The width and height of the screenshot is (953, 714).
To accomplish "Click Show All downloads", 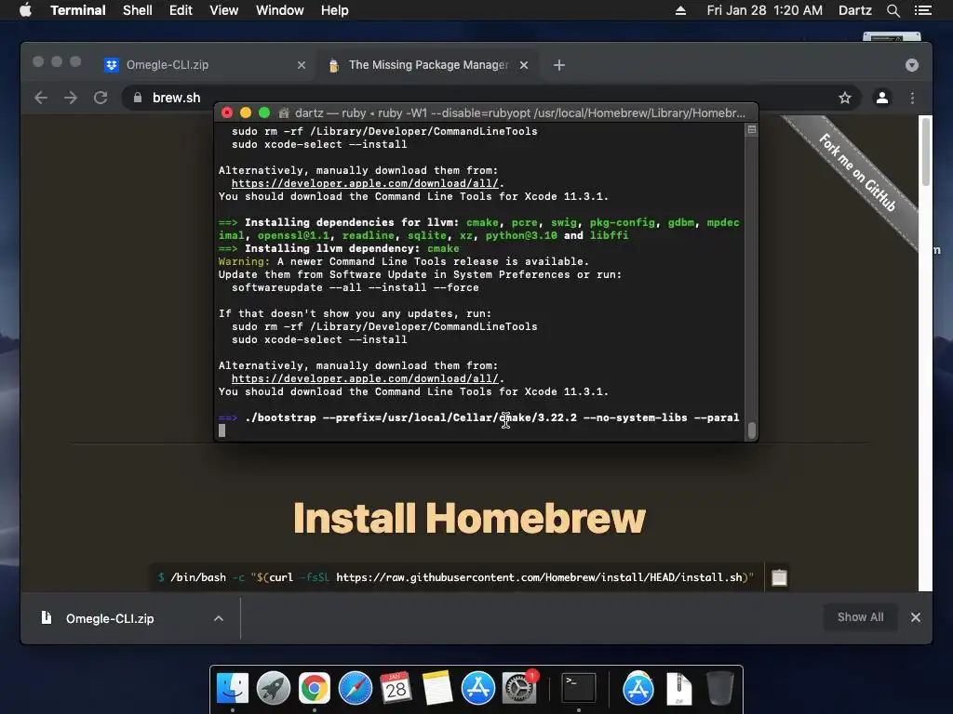I will [860, 617].
